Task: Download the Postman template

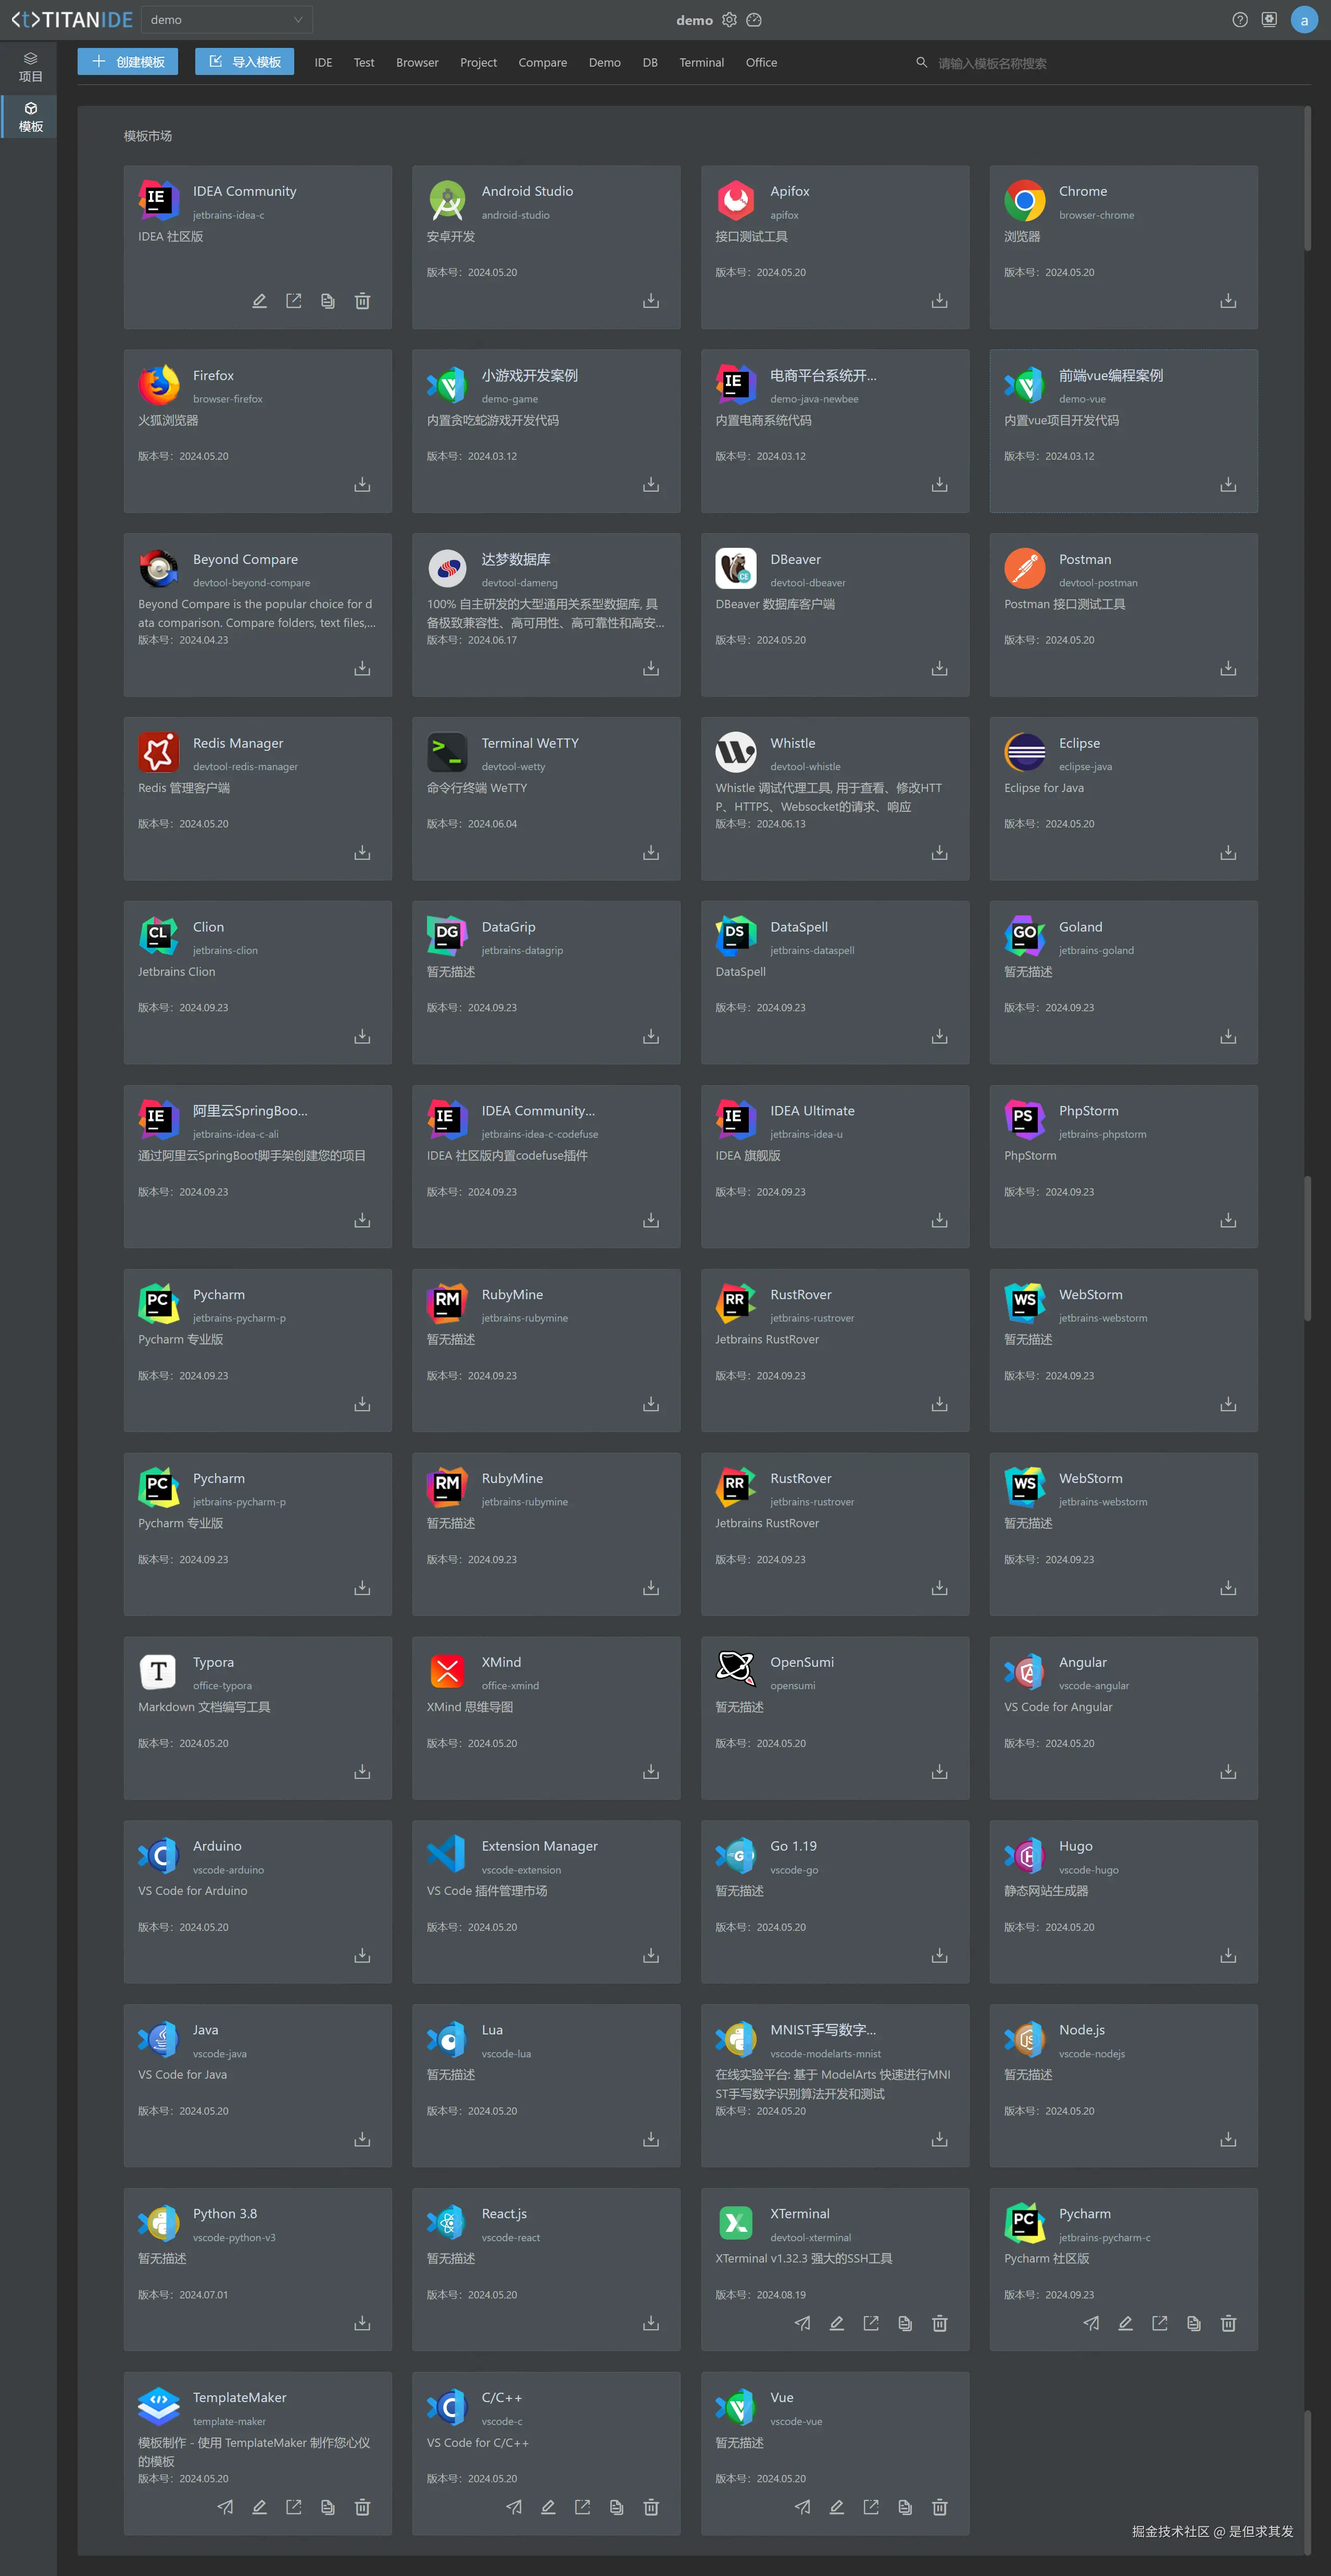Action: [1228, 668]
